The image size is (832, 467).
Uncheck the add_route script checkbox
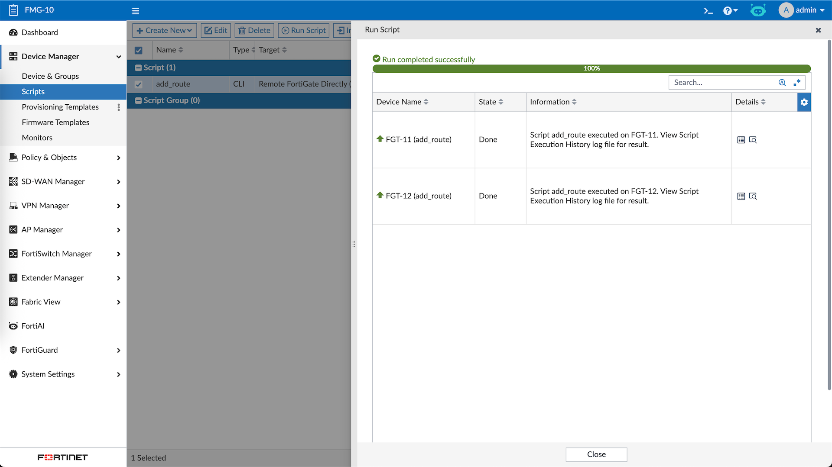(139, 84)
